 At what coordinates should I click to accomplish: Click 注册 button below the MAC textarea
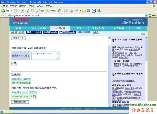point(14,63)
